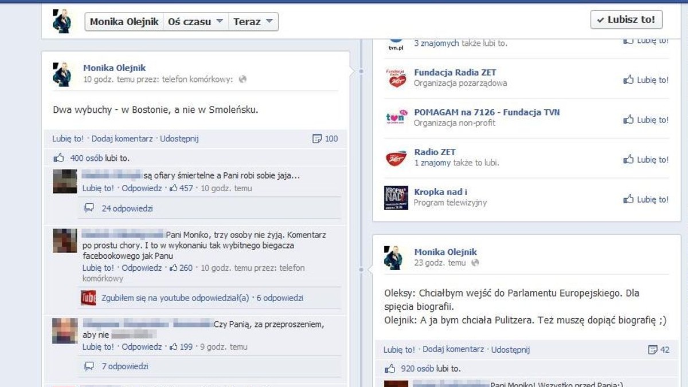Click Udostępnij under Oleksy post
The image size is (688, 387).
[x=510, y=349]
